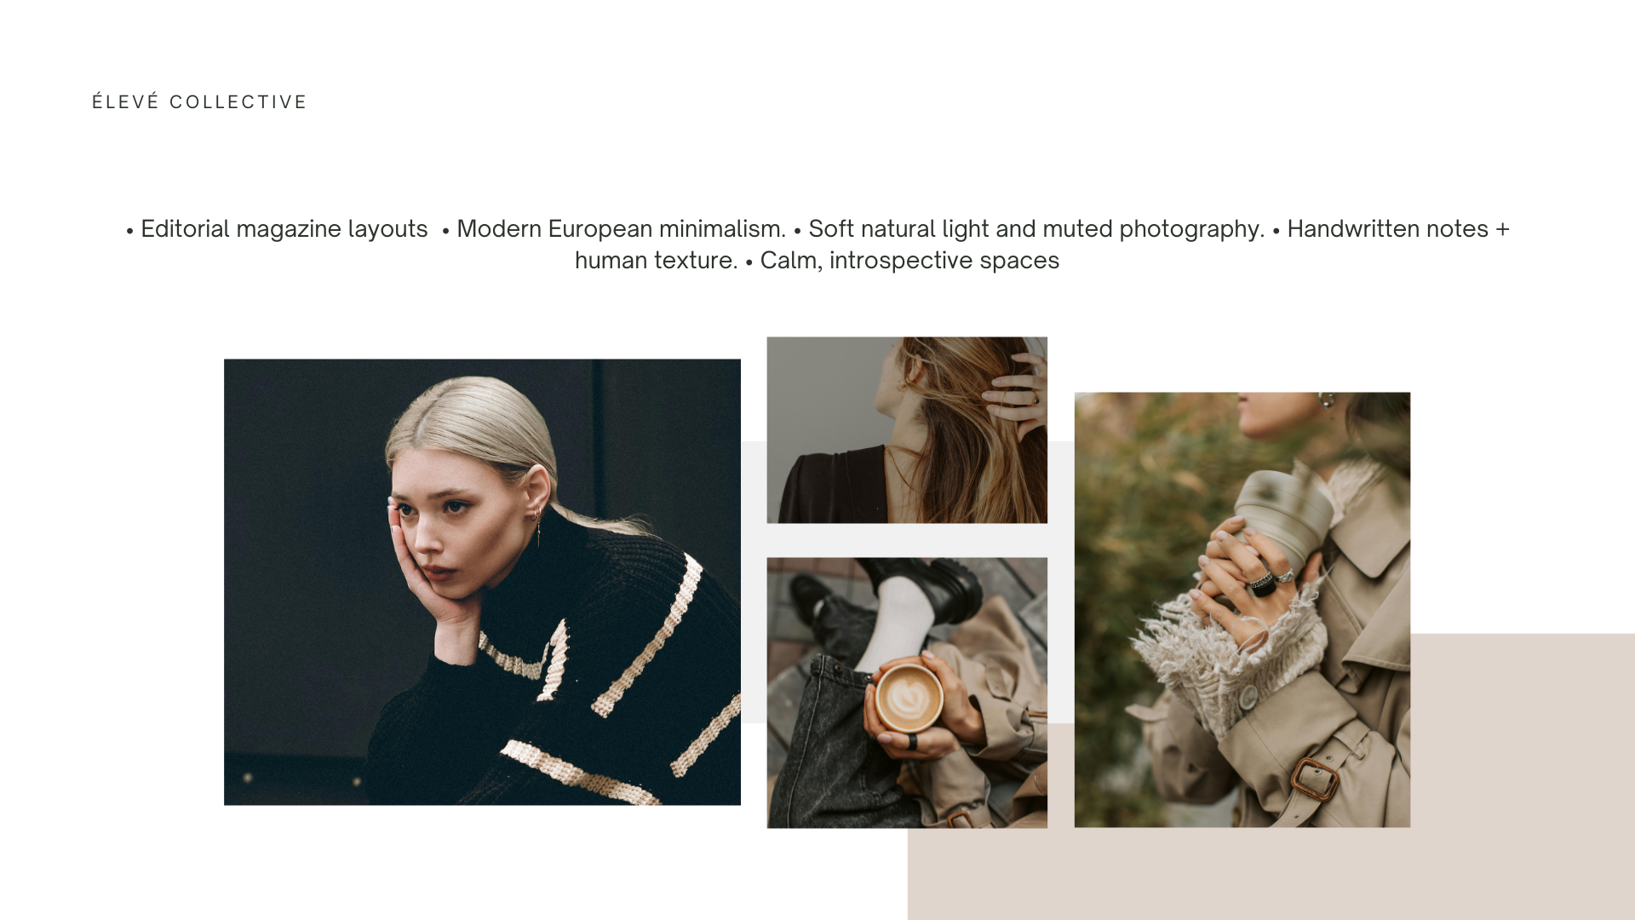Click the "Editorial magazine layouts" bullet text
This screenshot has width=1635, height=920.
coord(284,229)
